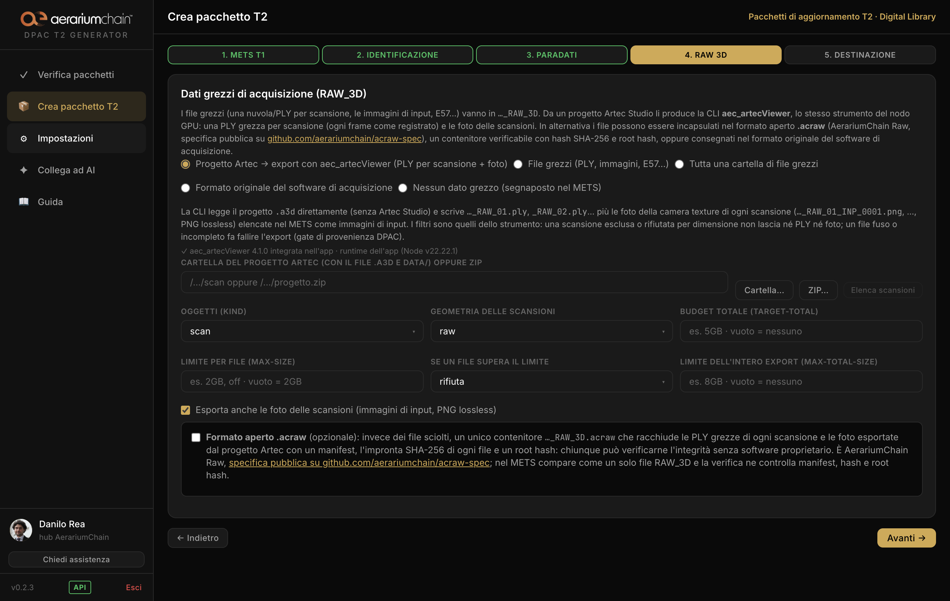Open the github.com/aerariumchain/acraw-spec link in intro paragraph

coord(344,138)
